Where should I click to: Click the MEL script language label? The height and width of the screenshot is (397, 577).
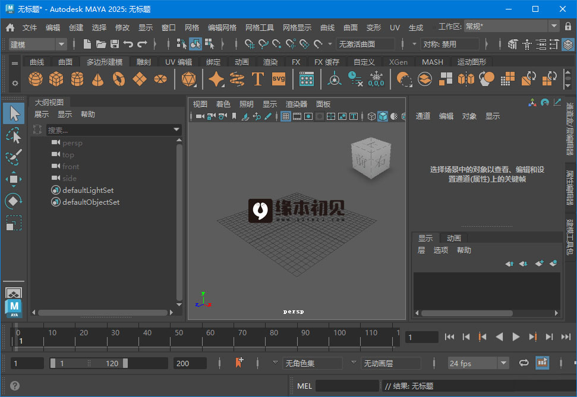click(304, 386)
